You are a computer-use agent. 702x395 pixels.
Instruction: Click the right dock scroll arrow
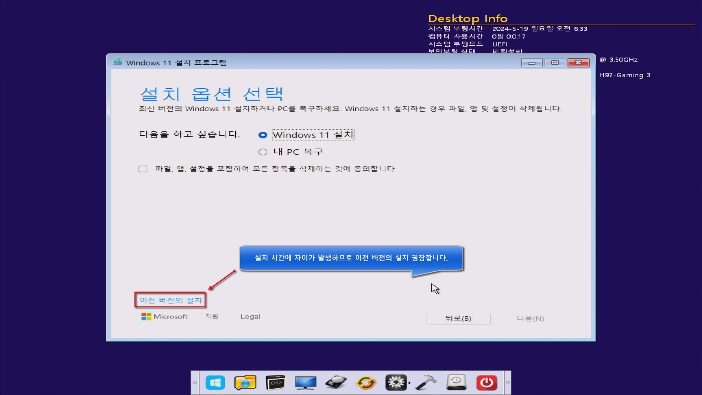coord(507,383)
